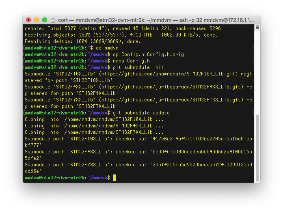Click the 'cd mmdvm' command

click(107, 48)
